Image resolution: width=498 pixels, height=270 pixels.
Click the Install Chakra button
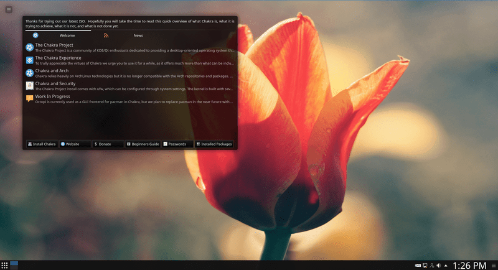(x=42, y=144)
